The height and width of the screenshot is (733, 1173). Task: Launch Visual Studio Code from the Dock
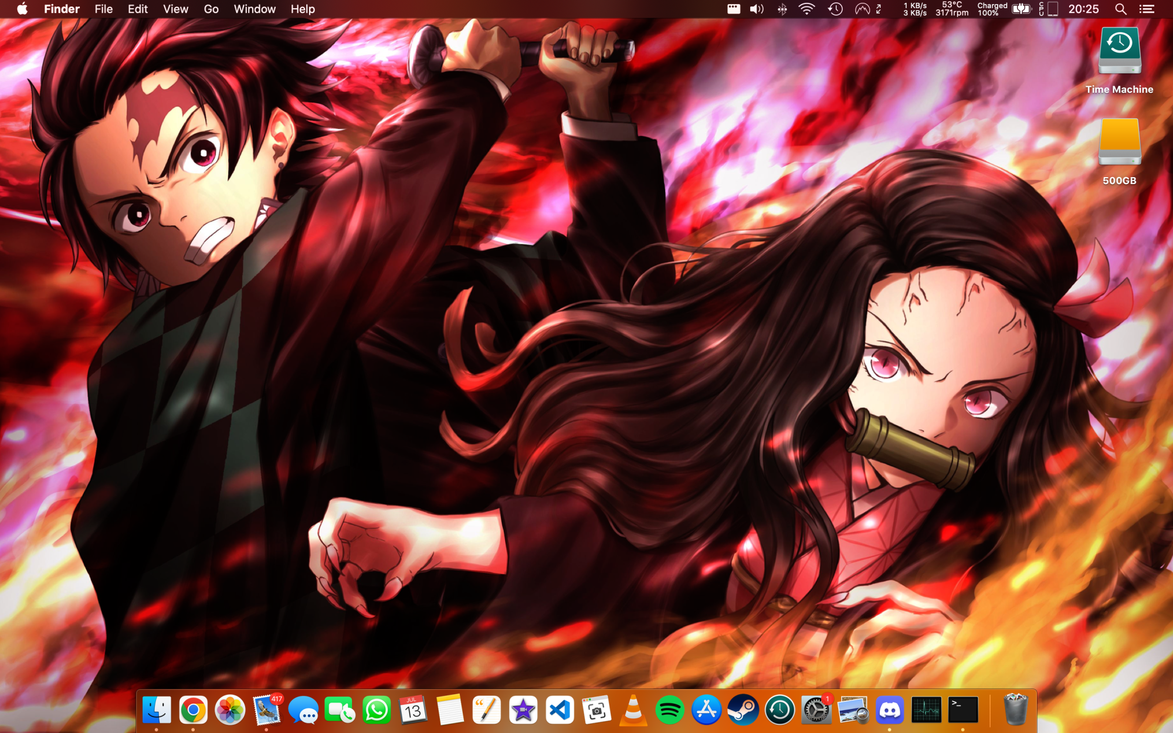(560, 710)
